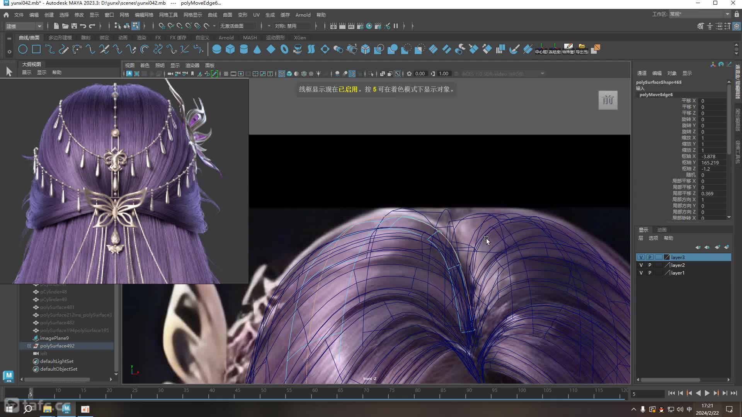The width and height of the screenshot is (742, 417).
Task: Move selected layer down icon
Action: [707, 247]
